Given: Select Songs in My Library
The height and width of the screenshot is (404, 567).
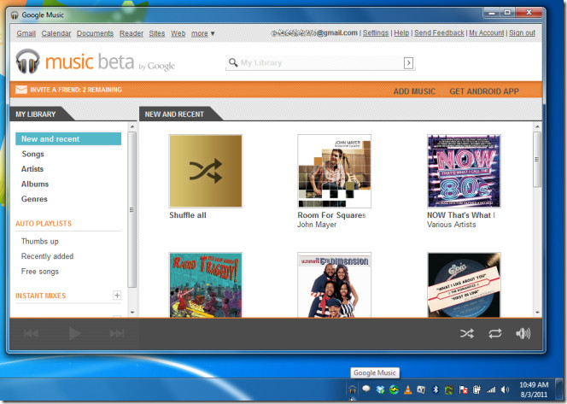Looking at the screenshot, I should (x=33, y=154).
